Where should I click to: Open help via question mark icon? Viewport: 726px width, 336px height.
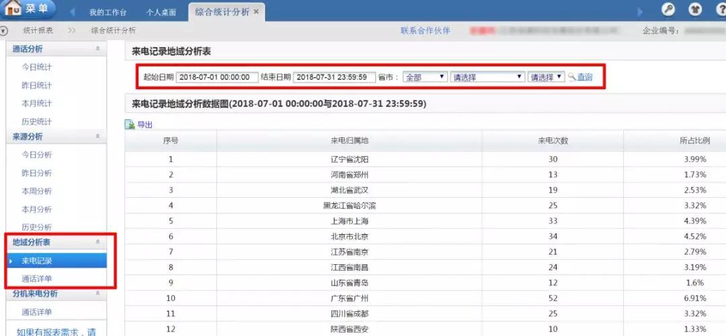(721, 9)
